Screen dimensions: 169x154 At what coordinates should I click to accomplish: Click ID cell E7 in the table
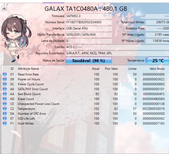tap(12, 118)
